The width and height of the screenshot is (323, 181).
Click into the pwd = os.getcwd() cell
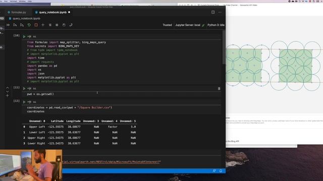122,94
